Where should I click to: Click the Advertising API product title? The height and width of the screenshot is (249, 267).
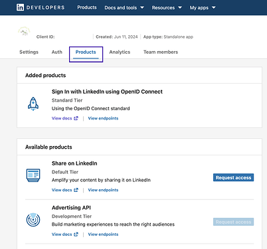pyautogui.click(x=71, y=208)
